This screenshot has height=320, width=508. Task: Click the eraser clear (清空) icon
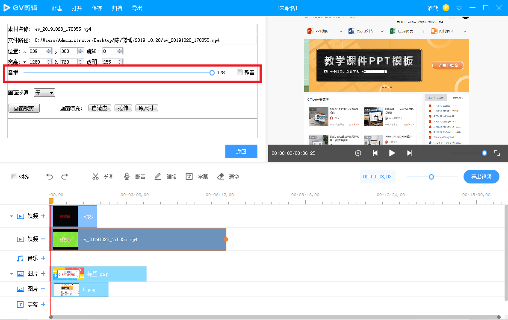tap(221, 177)
